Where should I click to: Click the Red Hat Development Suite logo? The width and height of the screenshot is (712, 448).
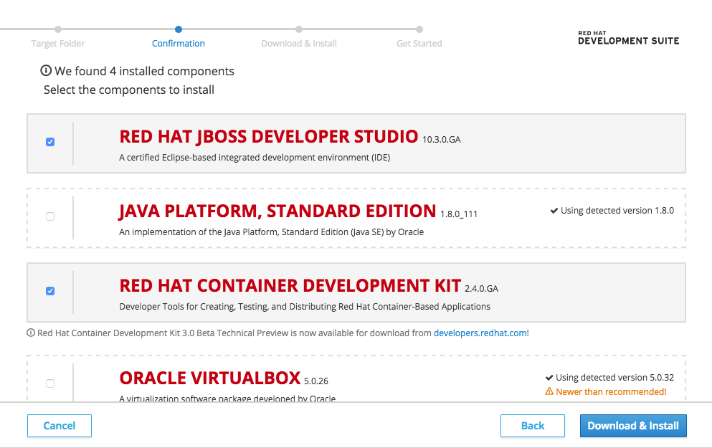point(628,38)
